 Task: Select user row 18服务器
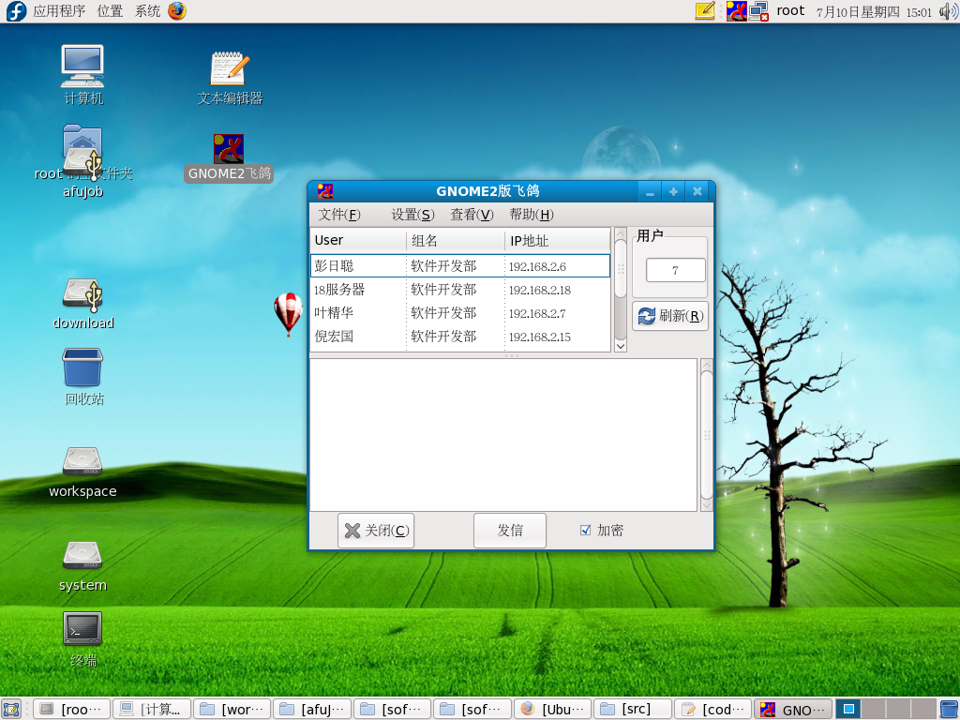tap(460, 290)
